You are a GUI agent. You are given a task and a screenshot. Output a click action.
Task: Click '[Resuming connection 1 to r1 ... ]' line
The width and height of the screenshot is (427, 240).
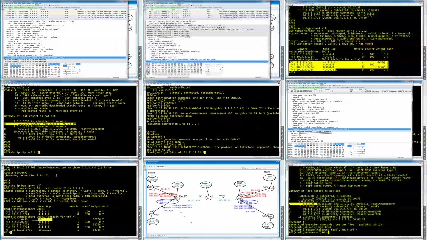click(x=173, y=124)
